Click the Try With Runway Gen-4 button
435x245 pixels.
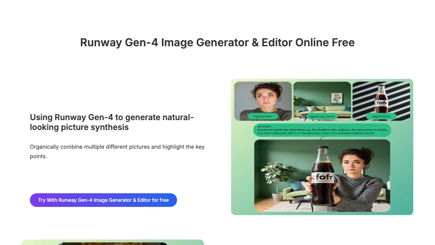click(x=103, y=200)
